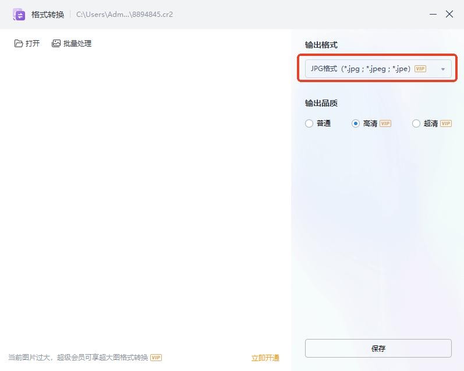
Task: Select the 高清 quality radio button
Action: (x=356, y=123)
